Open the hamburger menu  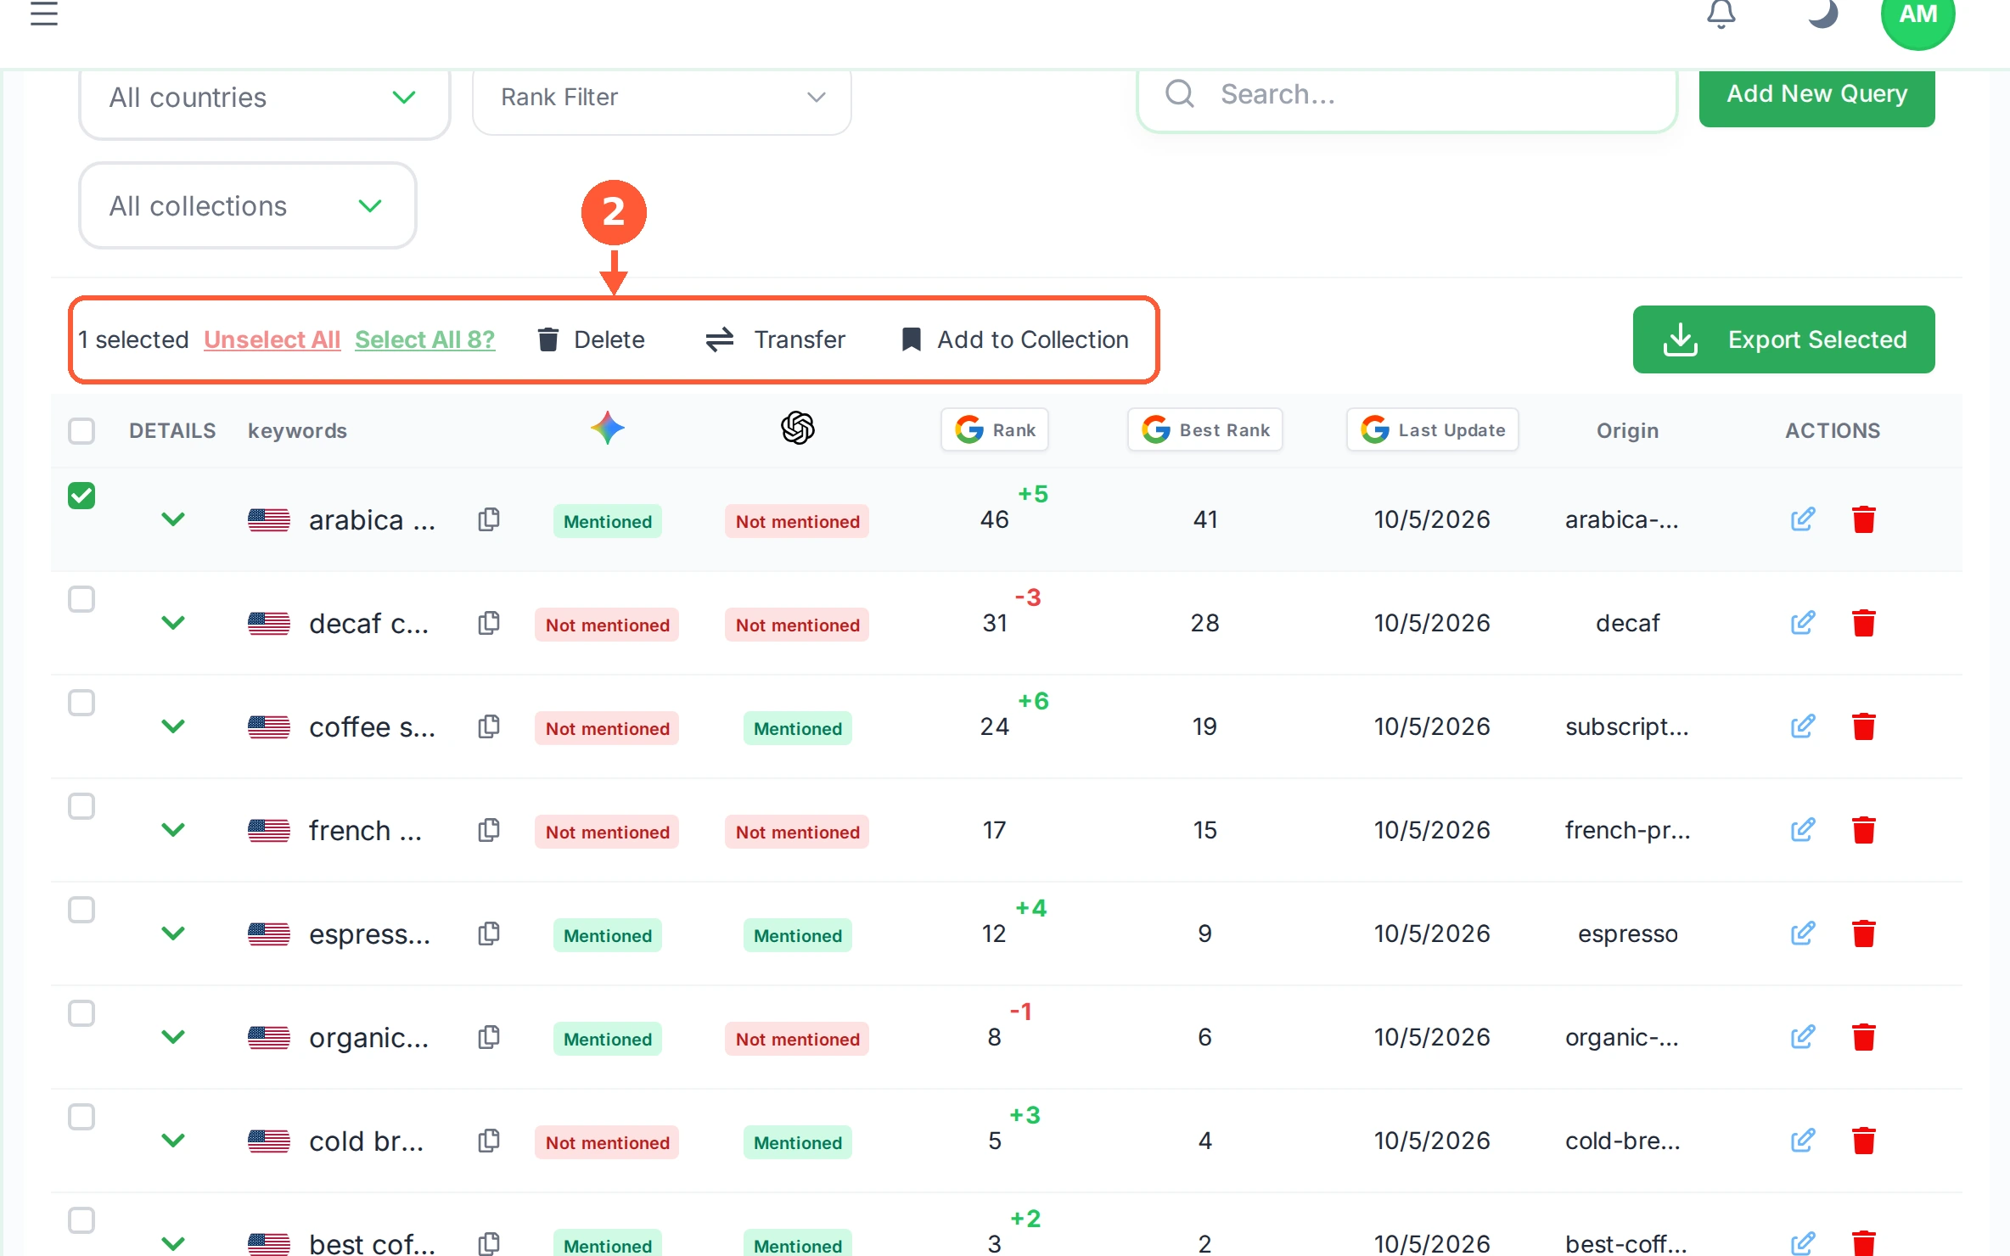[43, 14]
